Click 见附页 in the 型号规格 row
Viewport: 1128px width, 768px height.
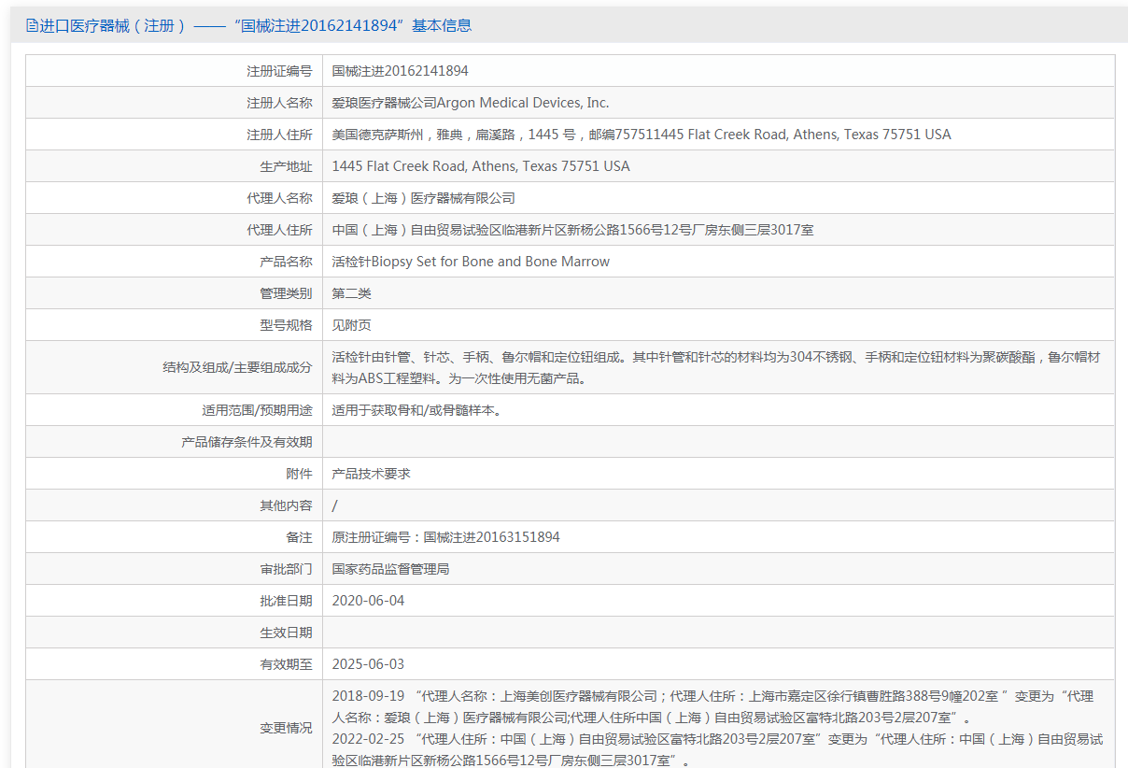[x=352, y=325]
